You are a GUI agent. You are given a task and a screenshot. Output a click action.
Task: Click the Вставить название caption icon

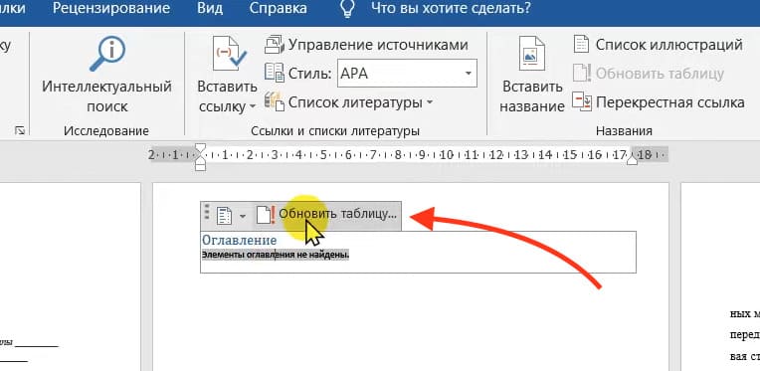coord(532,55)
